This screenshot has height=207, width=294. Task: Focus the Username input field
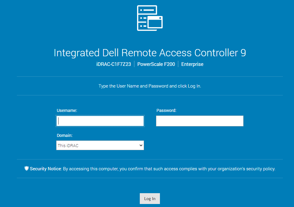tap(100, 121)
